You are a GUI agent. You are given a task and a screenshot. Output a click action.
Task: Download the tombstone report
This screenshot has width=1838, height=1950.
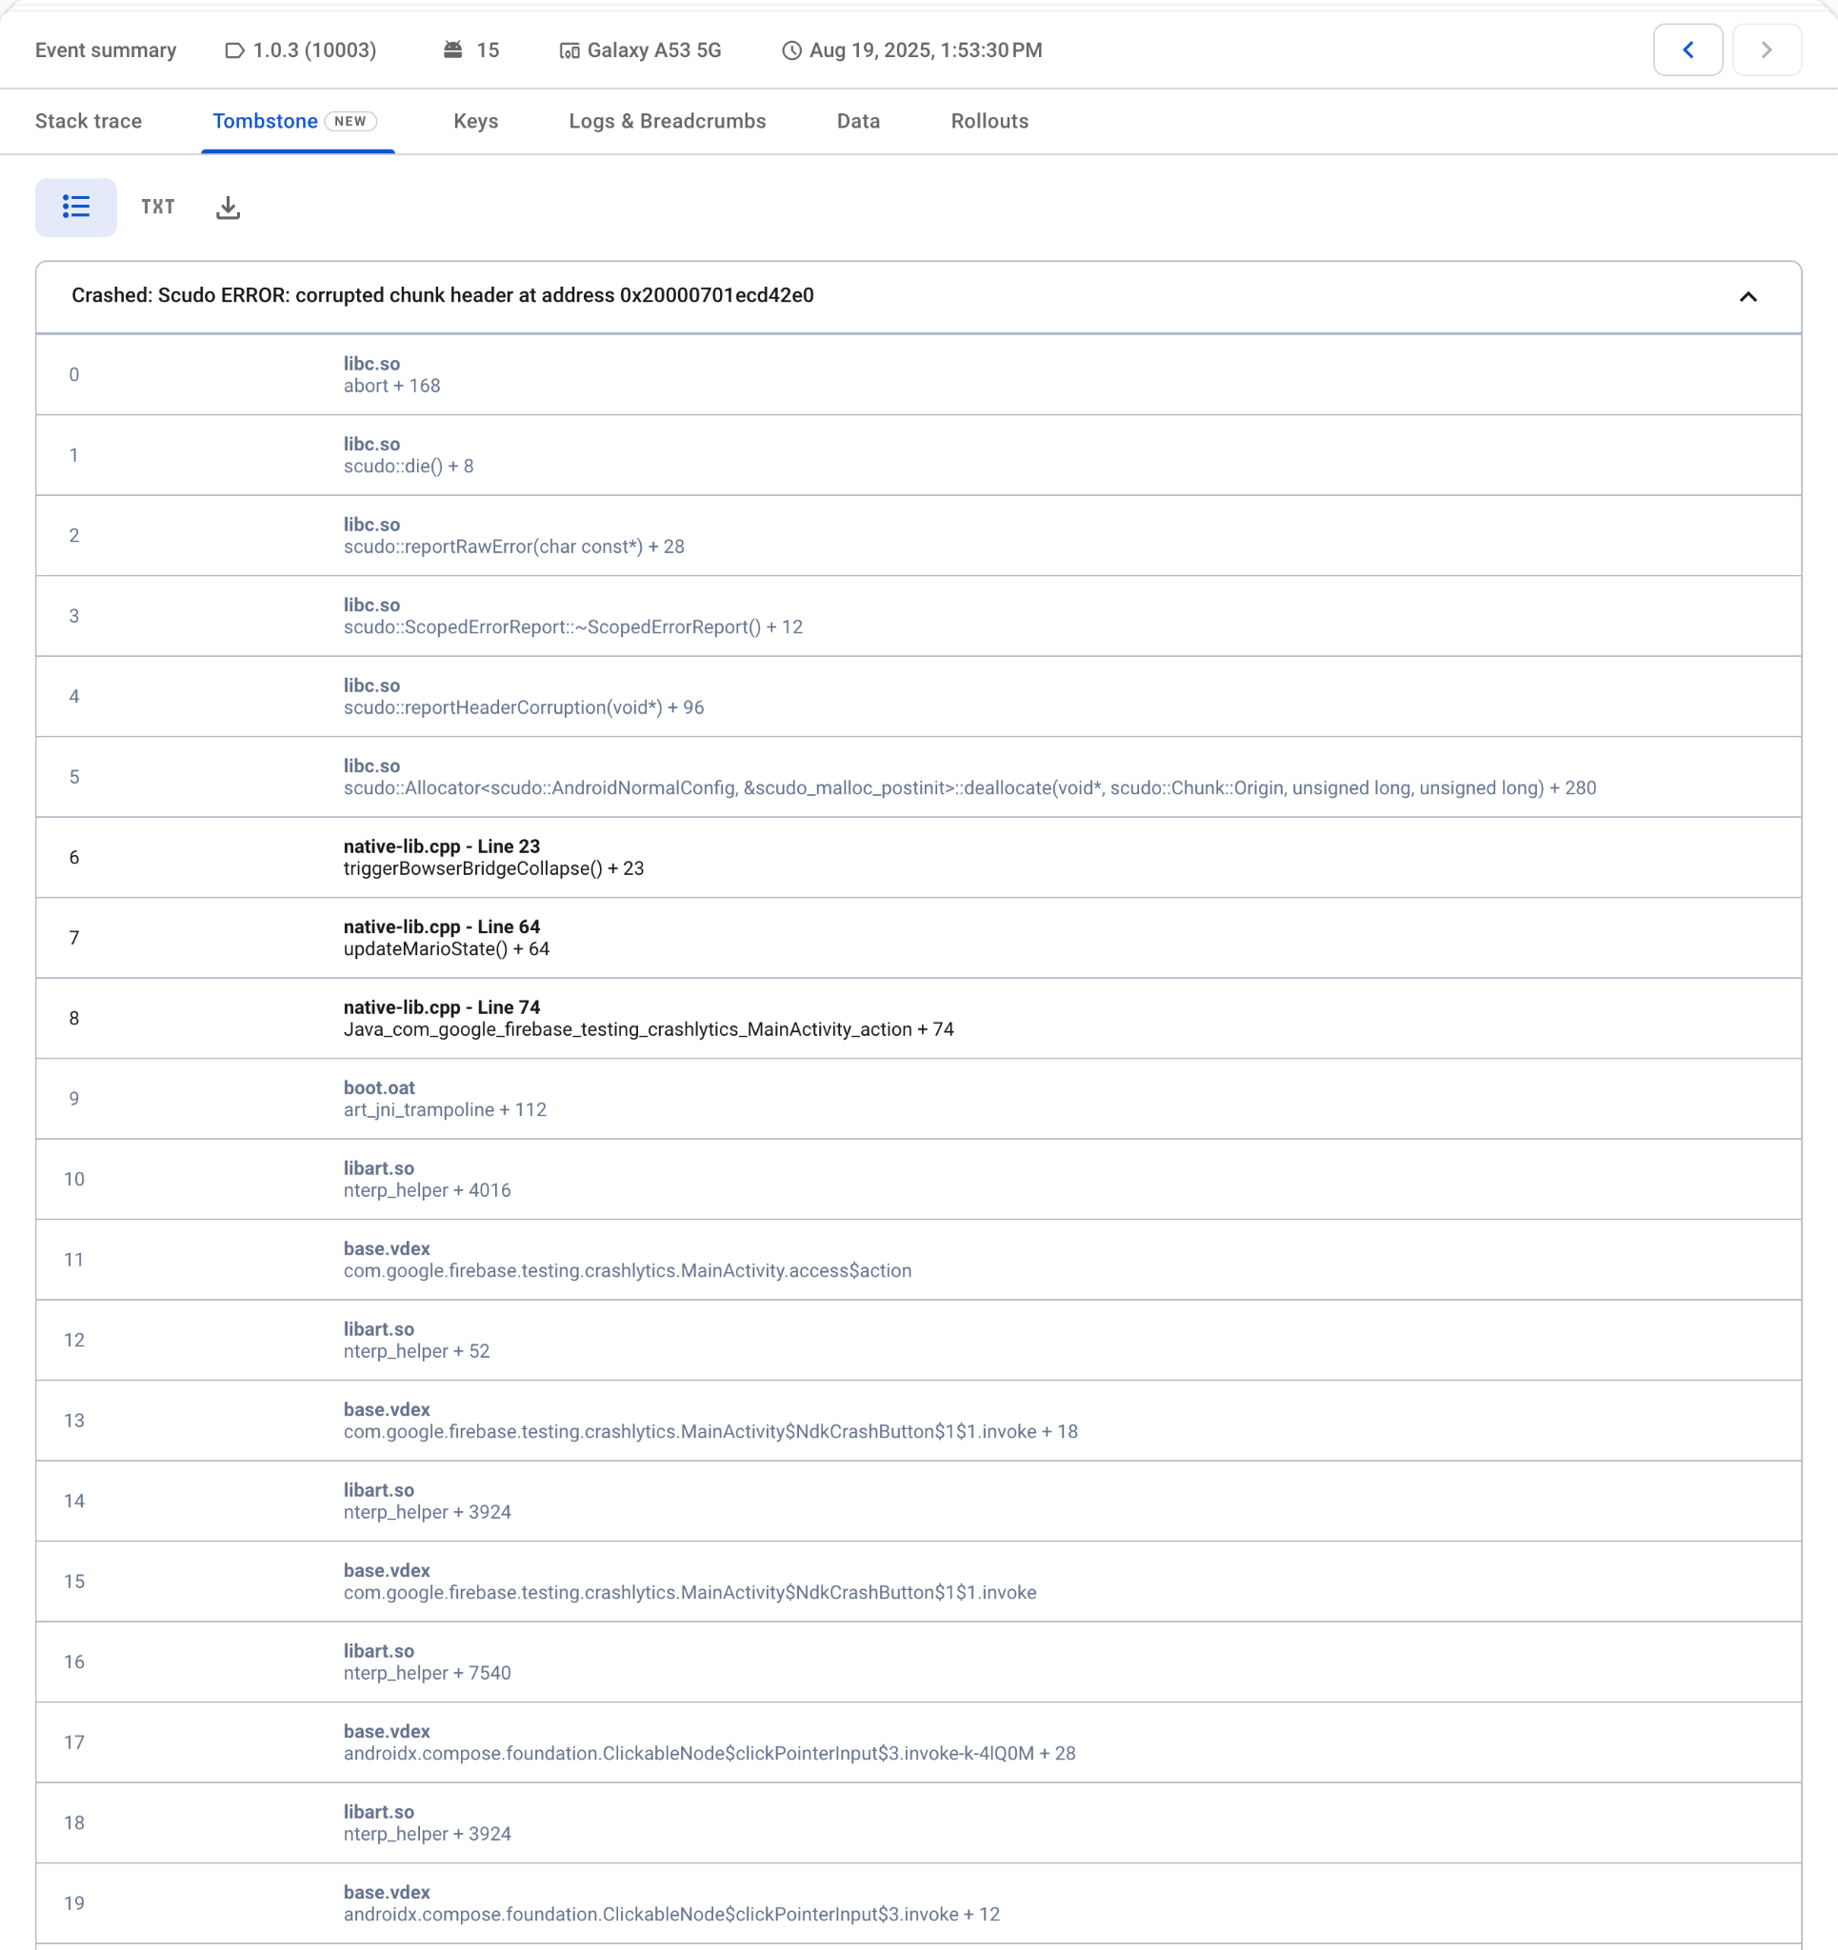pos(228,207)
